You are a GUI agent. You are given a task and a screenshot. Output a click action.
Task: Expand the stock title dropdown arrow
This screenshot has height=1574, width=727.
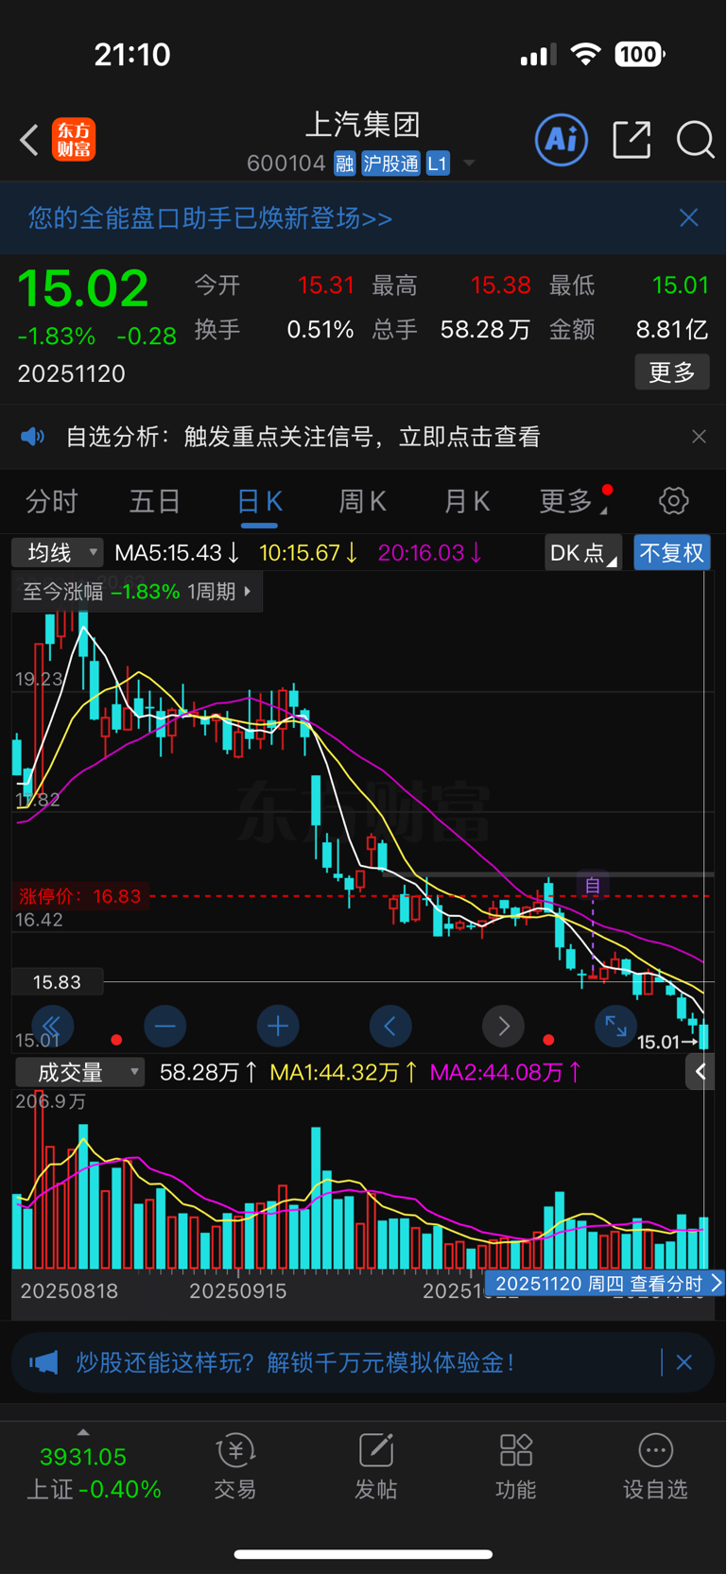[468, 164]
